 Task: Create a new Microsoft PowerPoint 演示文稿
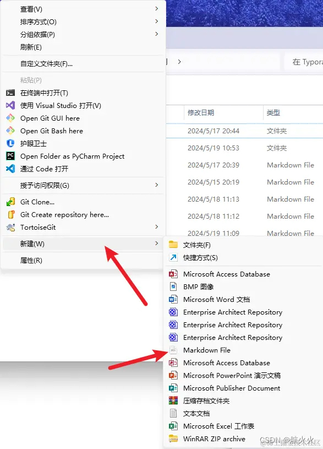244,375
